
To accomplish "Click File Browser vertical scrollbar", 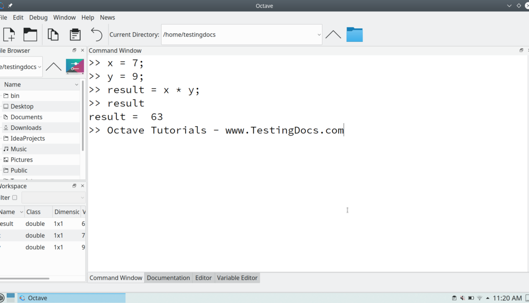I will pyautogui.click(x=83, y=116).
